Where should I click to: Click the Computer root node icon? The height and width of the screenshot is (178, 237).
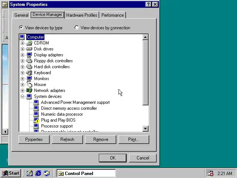coord(22,37)
